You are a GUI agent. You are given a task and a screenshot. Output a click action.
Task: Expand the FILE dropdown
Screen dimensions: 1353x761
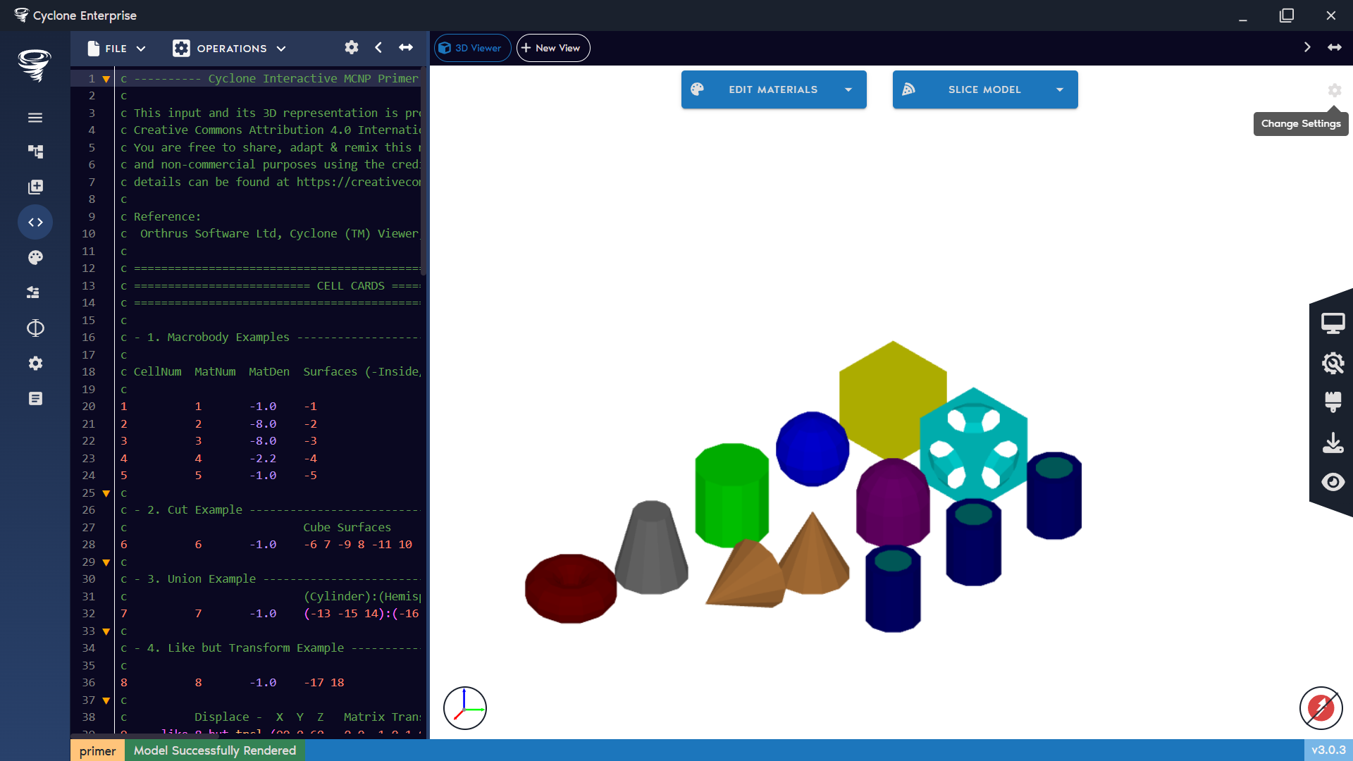116,48
